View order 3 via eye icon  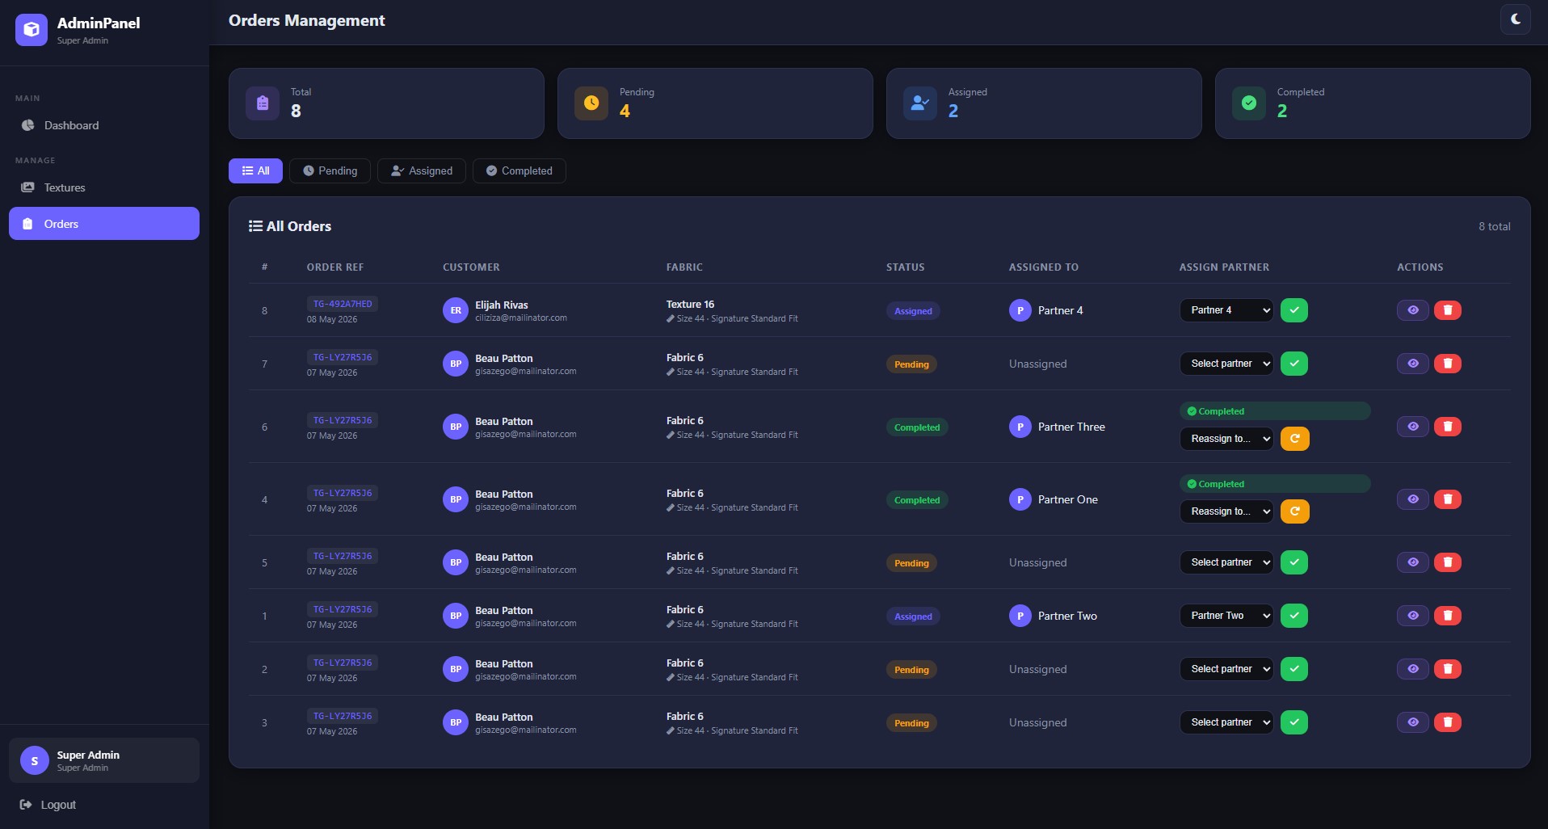point(1413,722)
